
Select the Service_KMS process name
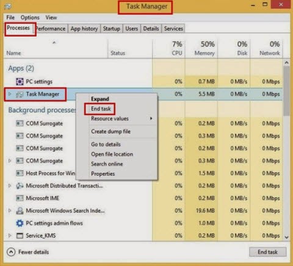pyautogui.click(x=41, y=235)
